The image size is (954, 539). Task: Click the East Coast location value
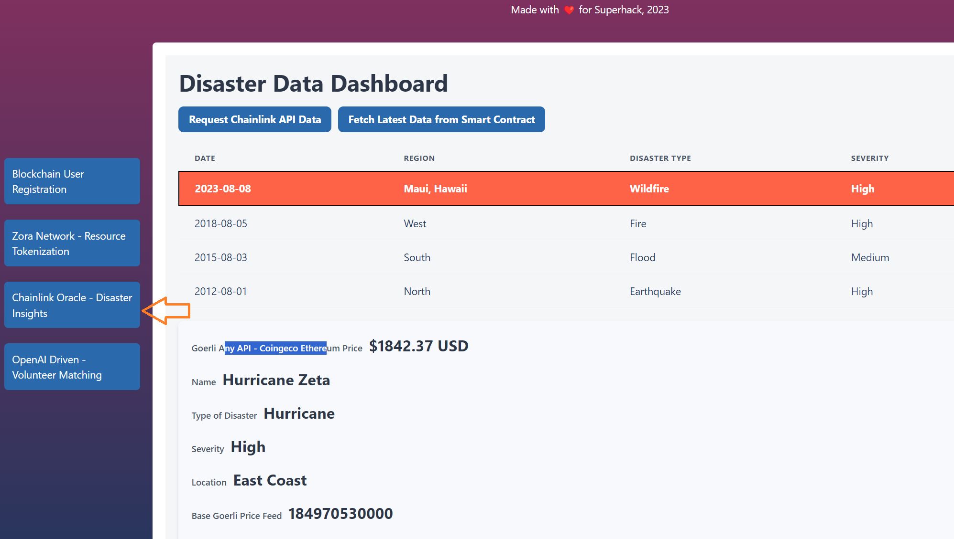pyautogui.click(x=270, y=480)
